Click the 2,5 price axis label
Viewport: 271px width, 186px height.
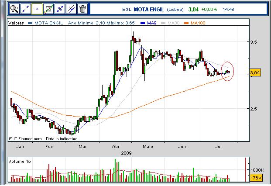254,109
